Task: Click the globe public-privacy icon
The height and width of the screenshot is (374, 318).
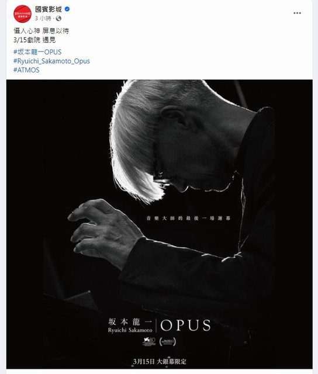Action: coord(58,18)
